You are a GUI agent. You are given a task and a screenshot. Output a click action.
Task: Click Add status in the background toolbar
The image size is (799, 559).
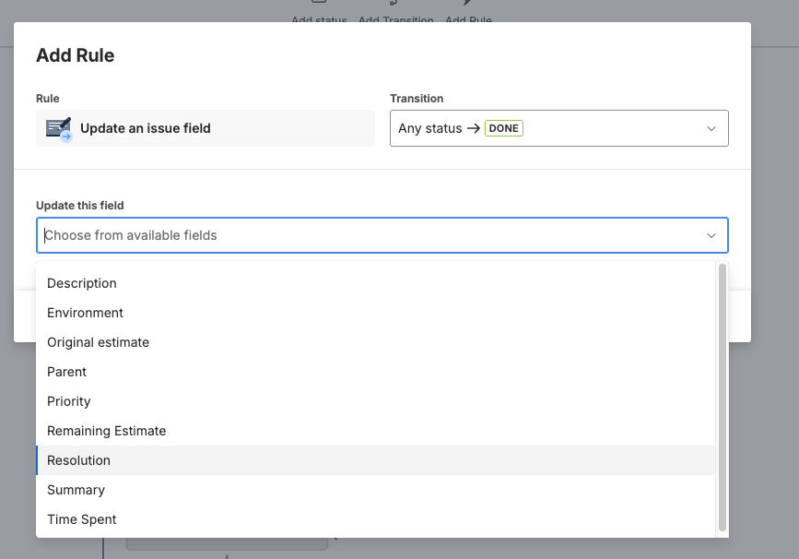(319, 19)
